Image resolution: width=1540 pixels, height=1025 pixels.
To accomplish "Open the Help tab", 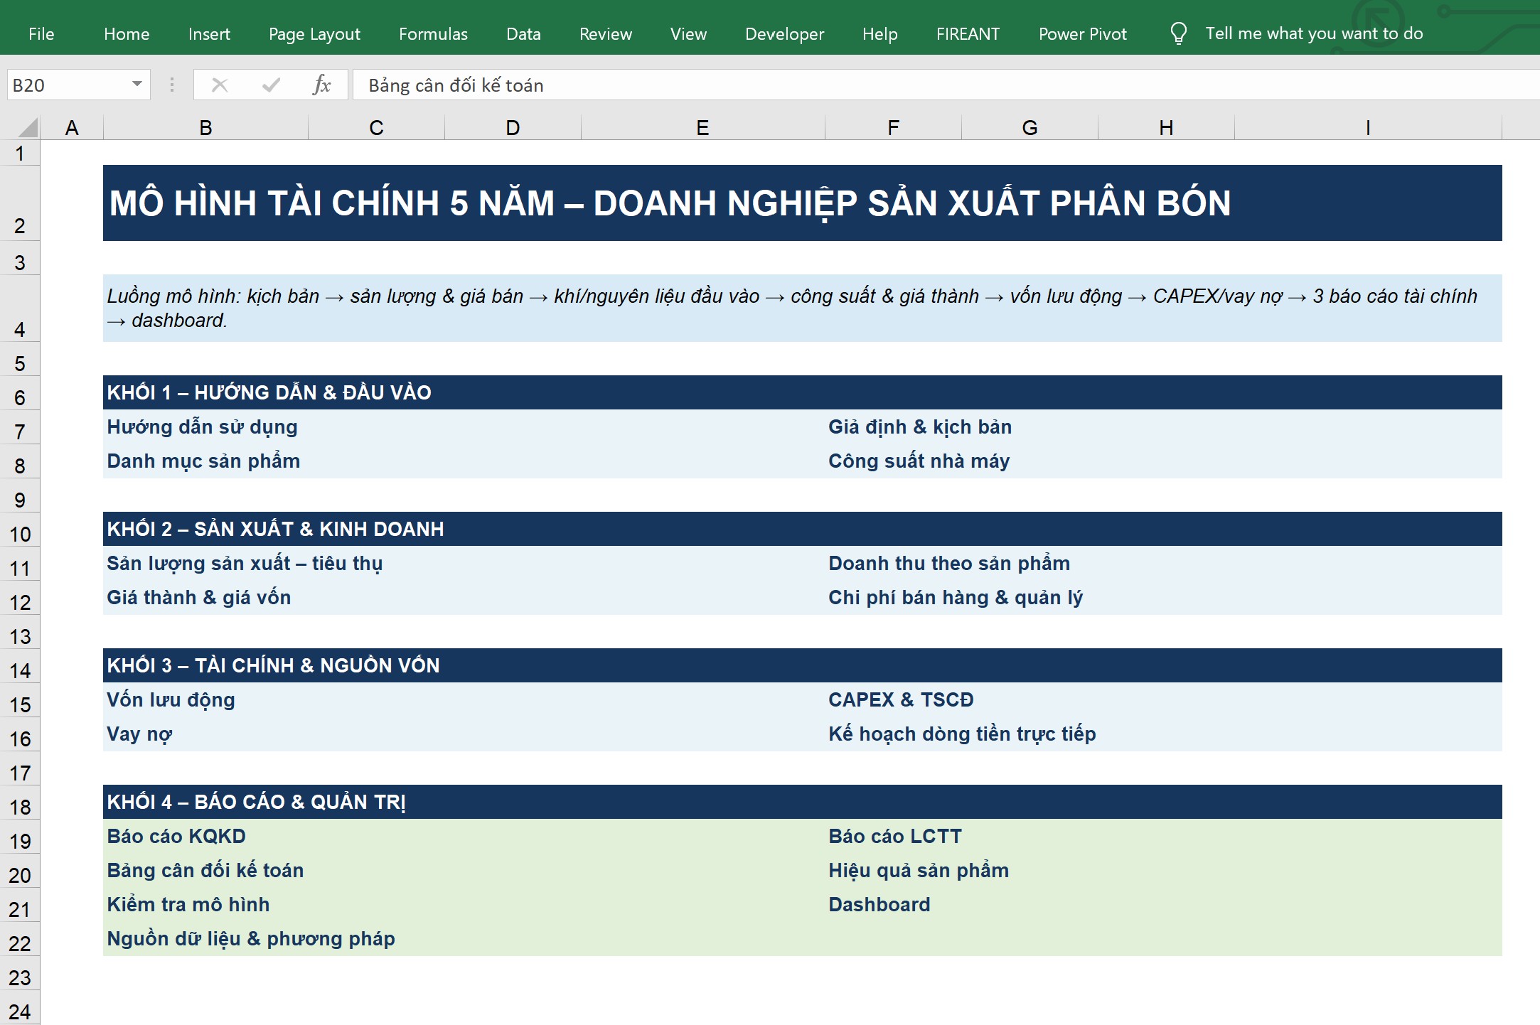I will pyautogui.click(x=879, y=33).
